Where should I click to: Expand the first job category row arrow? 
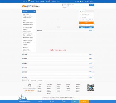[34, 16]
